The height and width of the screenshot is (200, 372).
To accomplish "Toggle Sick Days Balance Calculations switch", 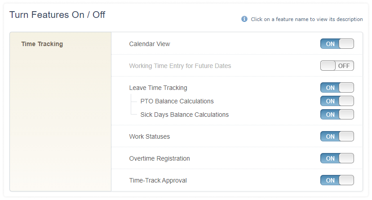I will 337,115.
